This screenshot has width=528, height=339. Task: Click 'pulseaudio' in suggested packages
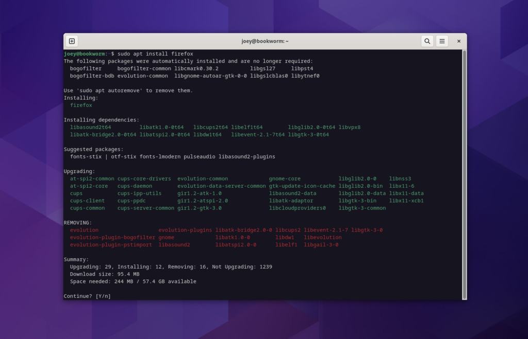[x=200, y=156]
